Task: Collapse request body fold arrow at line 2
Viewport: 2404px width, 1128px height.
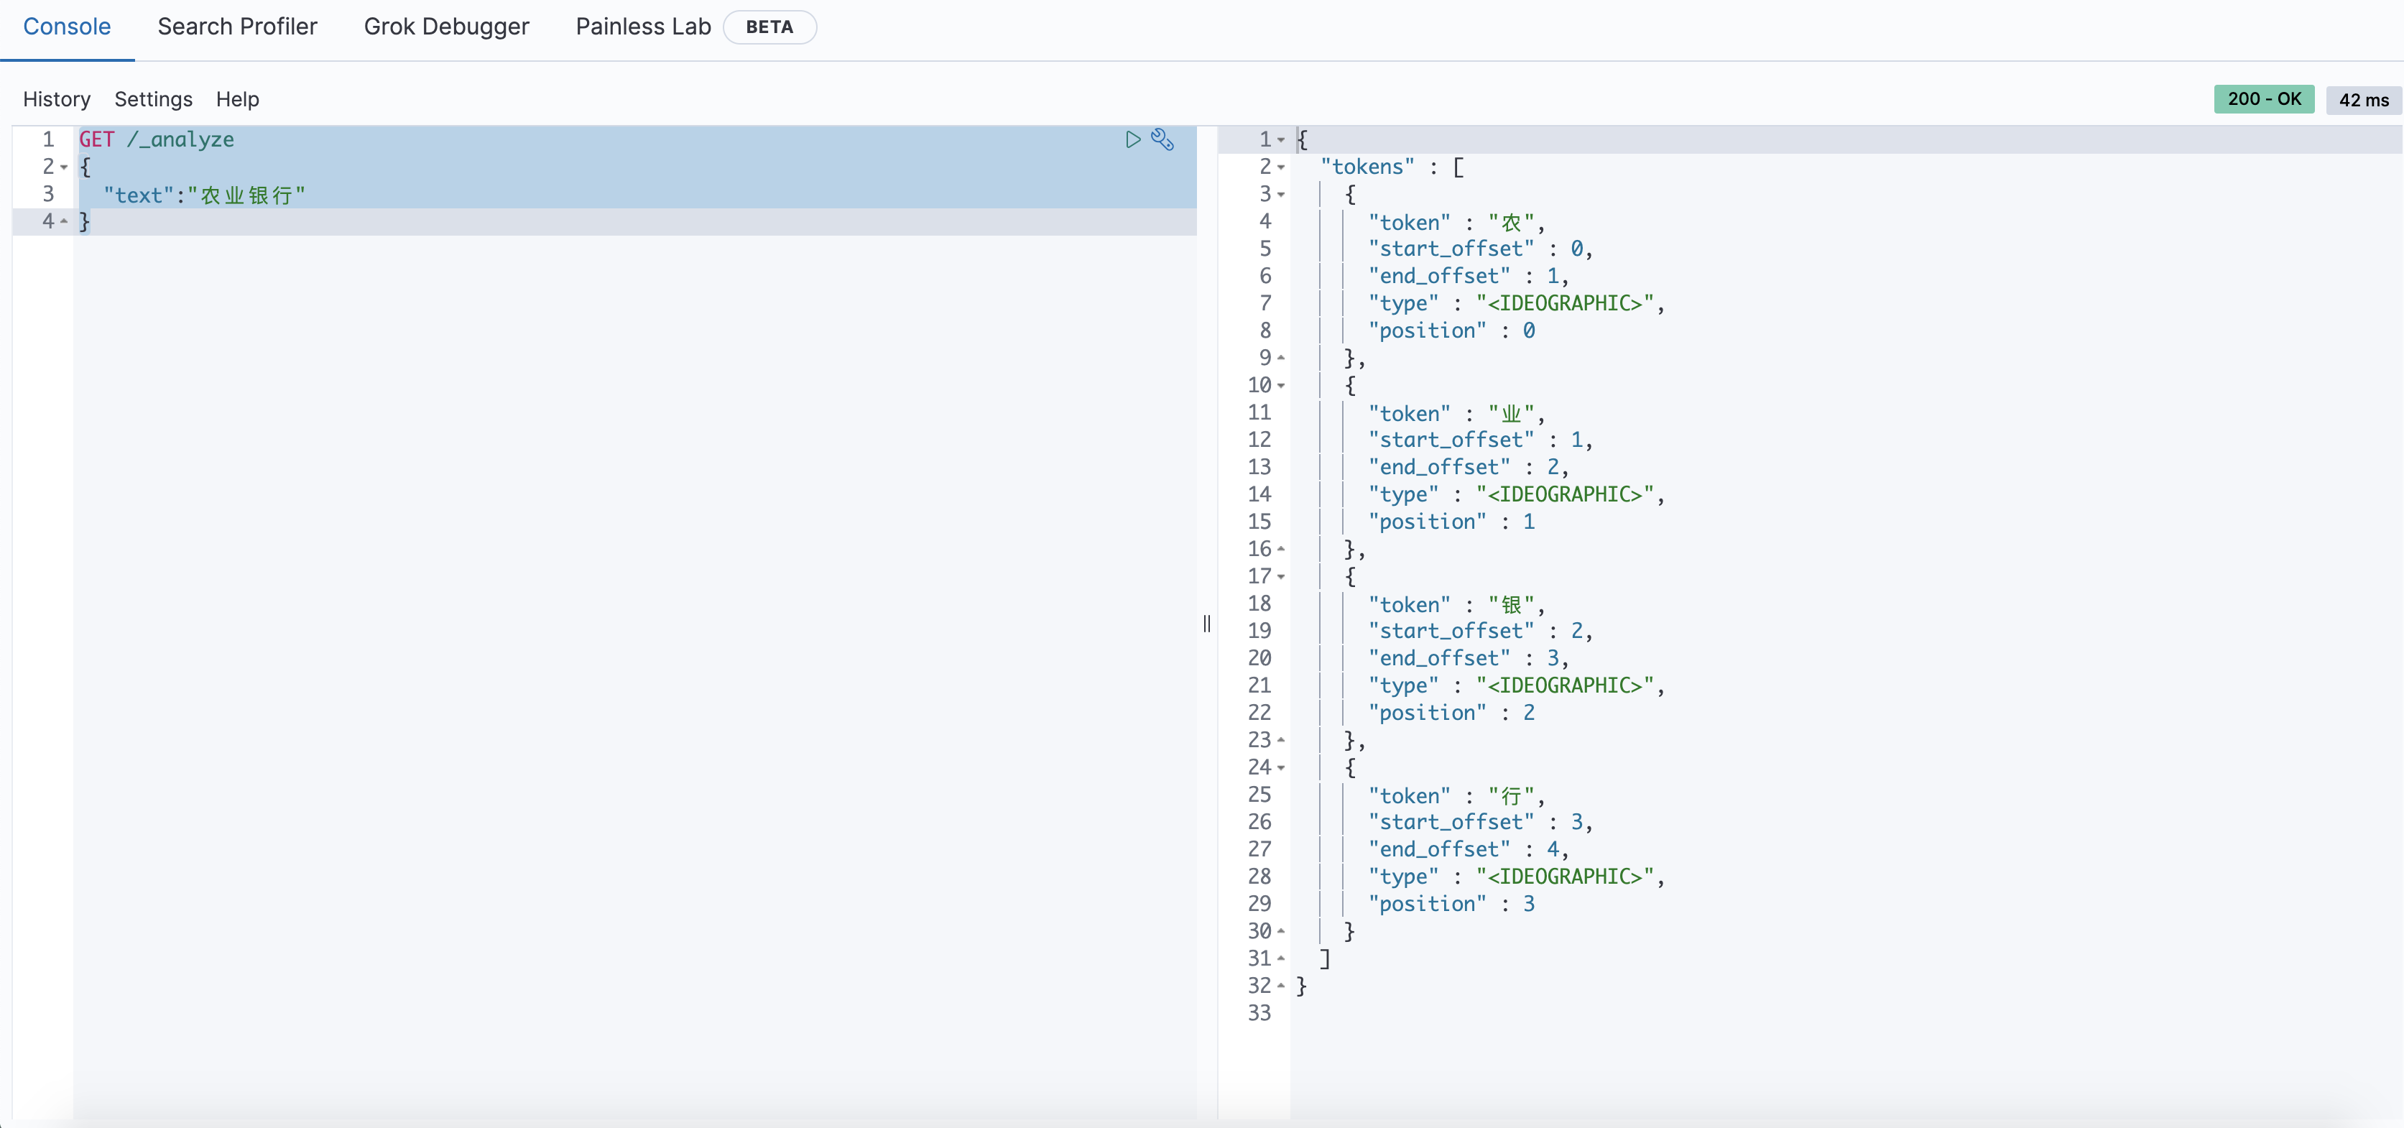Action: pyautogui.click(x=63, y=168)
